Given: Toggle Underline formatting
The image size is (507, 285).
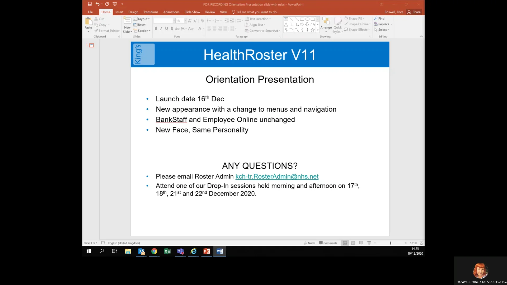Looking at the screenshot, I should pos(166,28).
